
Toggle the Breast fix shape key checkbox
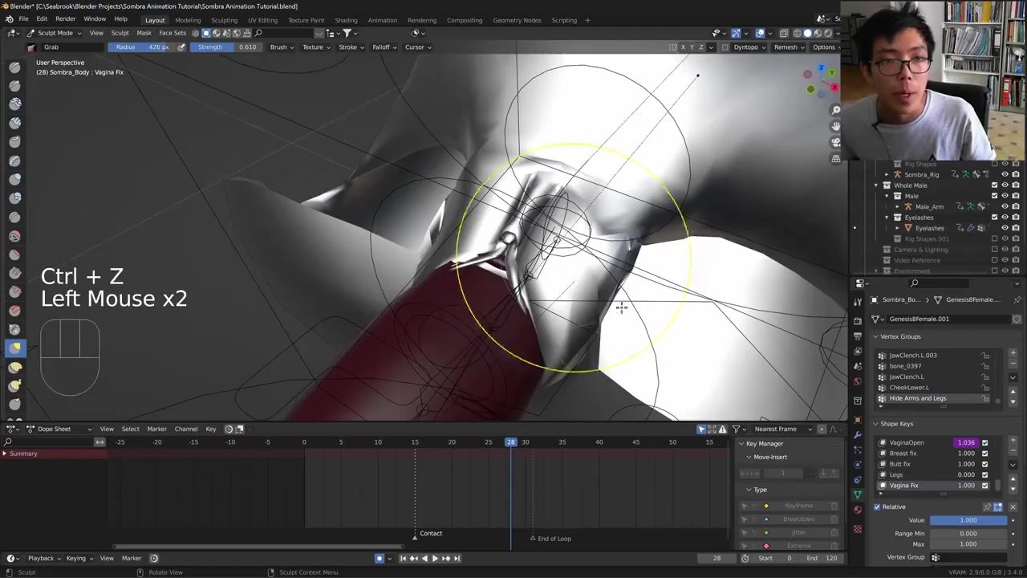[984, 454]
